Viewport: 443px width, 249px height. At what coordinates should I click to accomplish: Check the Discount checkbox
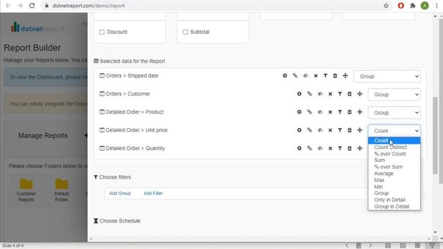coord(102,32)
